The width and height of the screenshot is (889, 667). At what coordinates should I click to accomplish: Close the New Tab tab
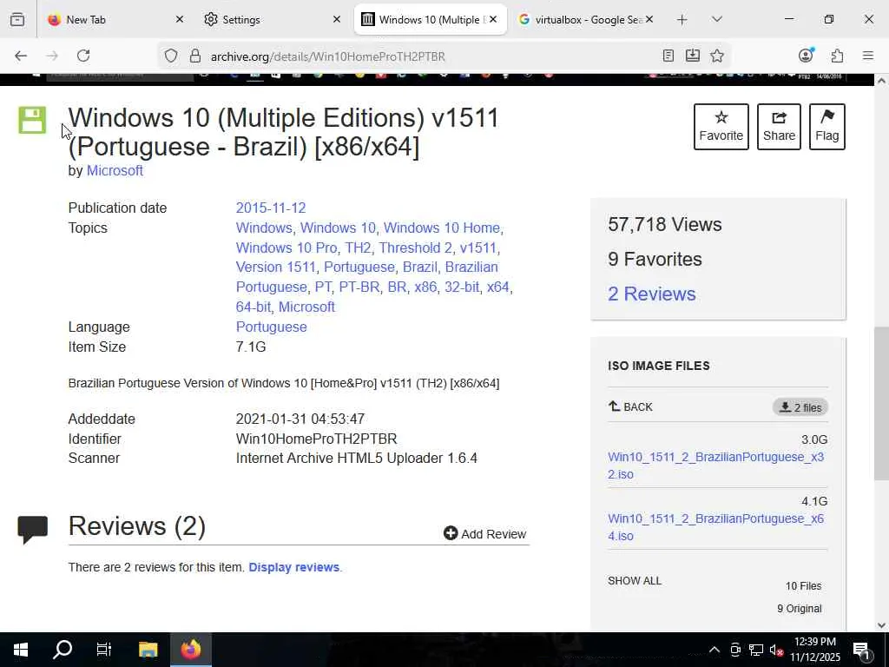(180, 19)
